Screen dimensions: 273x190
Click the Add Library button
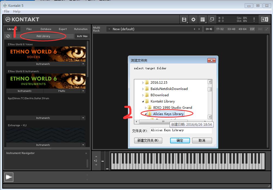click(43, 36)
